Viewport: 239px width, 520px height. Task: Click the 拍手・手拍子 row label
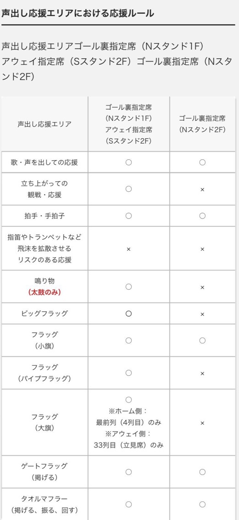click(x=44, y=216)
